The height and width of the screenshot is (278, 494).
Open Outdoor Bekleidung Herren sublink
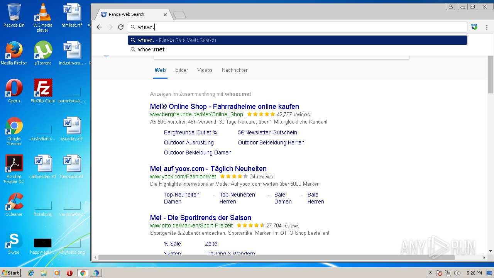point(271,142)
